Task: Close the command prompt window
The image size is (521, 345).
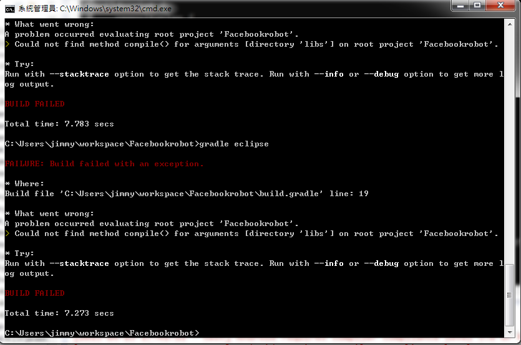Action: pos(501,6)
